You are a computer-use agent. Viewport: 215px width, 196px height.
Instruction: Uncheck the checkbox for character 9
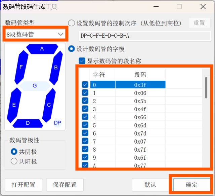tap(85, 157)
